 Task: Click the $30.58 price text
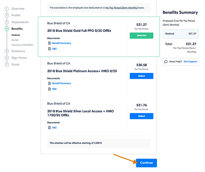click(142, 65)
